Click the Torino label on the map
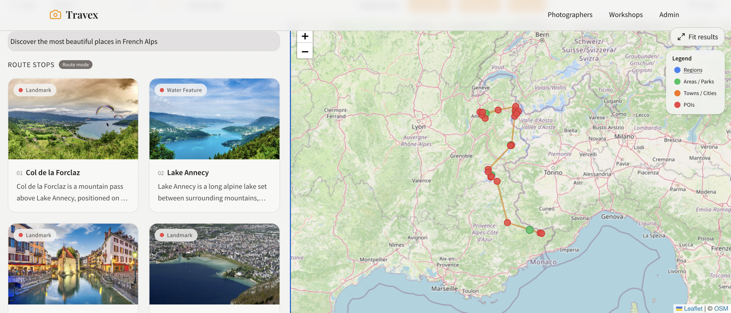The height and width of the screenshot is (313, 731). [x=553, y=173]
